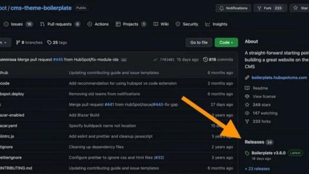Viewport: 309px width, 174px height.
Task: Open the 249 stars link
Action: click(x=262, y=105)
